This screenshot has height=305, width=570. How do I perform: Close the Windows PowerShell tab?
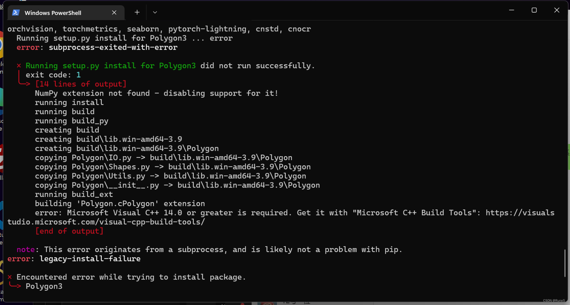pos(114,12)
